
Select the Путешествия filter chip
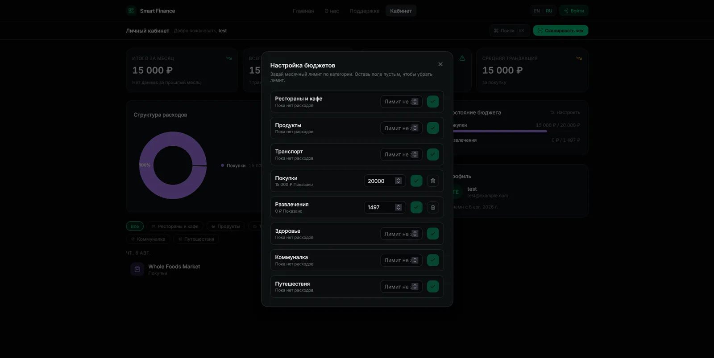[x=196, y=239]
